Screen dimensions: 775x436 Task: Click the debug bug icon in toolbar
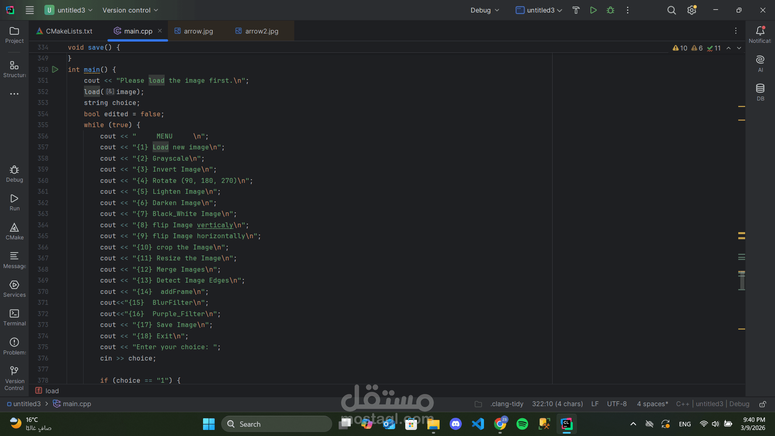point(610,10)
